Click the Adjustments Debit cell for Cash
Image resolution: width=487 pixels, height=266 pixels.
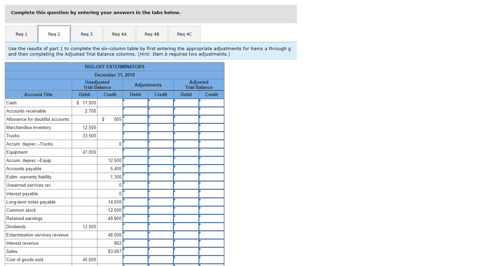pos(135,103)
